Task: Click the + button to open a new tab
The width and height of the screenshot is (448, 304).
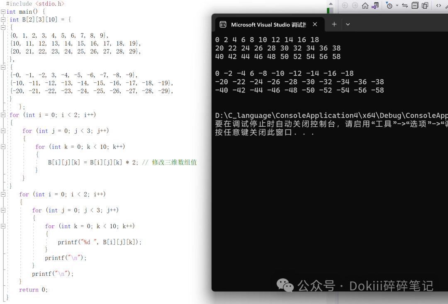Action: 334,24
